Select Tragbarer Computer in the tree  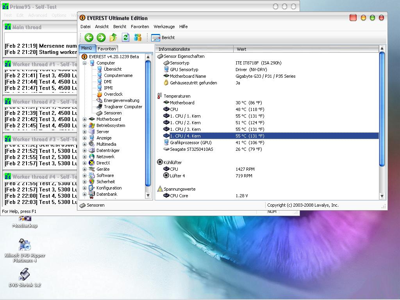(x=123, y=107)
